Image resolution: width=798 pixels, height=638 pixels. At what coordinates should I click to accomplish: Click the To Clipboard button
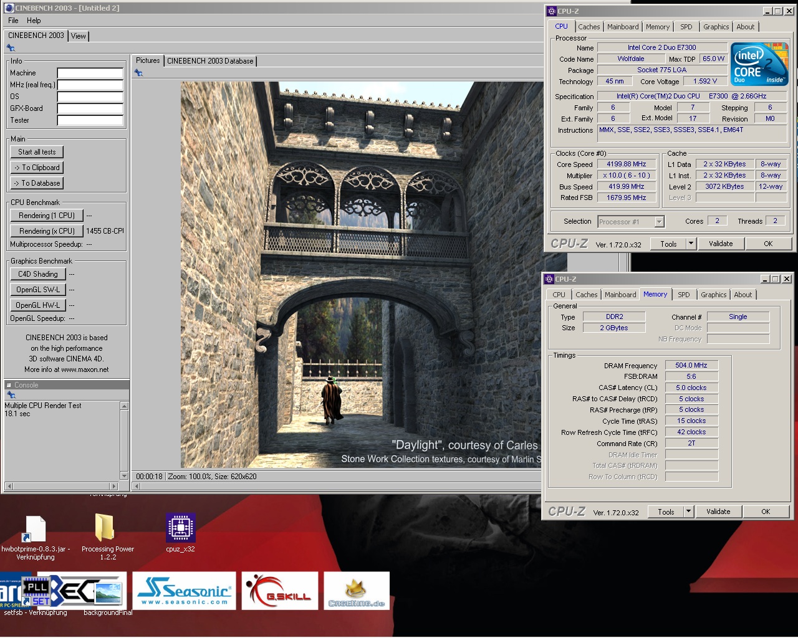point(37,168)
